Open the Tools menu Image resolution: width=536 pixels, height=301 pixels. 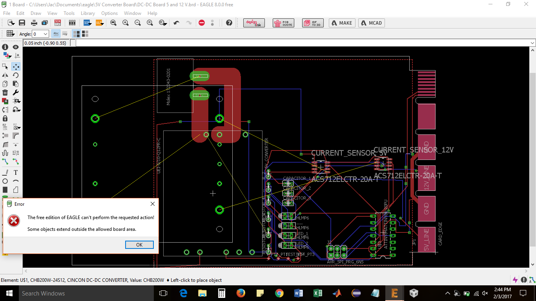[69, 13]
